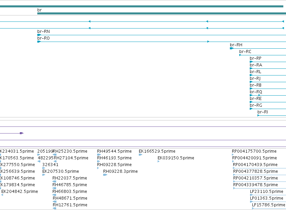Select EST EK039150.5prime
This screenshot has height=210, width=286.
pos(176,158)
